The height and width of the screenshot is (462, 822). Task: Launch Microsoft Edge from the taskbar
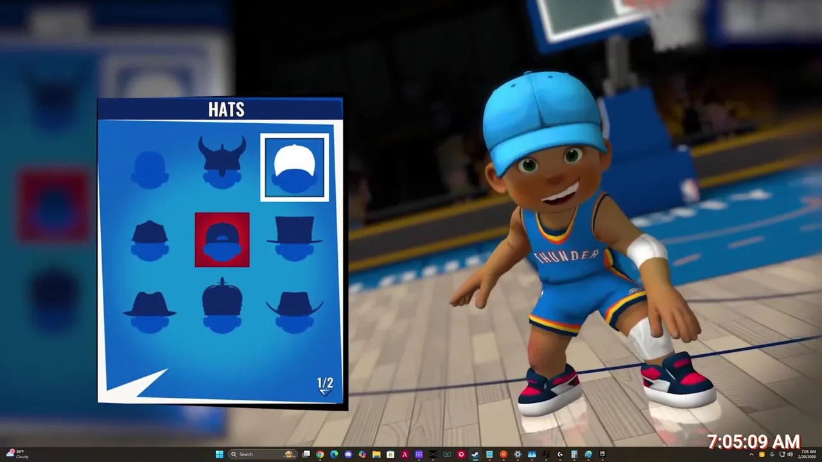coord(334,454)
